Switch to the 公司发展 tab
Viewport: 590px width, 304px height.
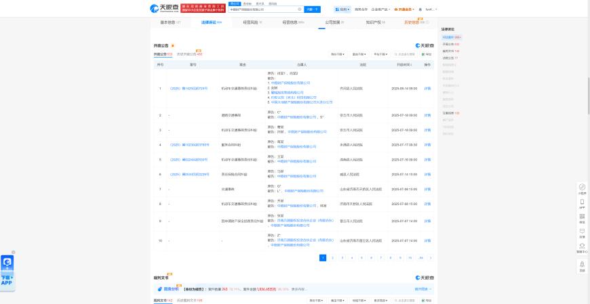(334, 22)
